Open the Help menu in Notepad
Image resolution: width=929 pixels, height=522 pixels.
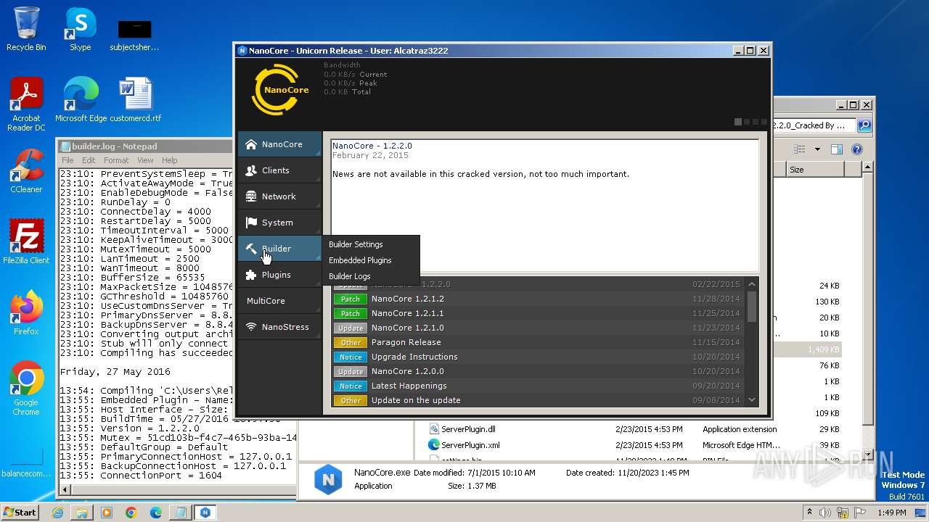coord(169,160)
